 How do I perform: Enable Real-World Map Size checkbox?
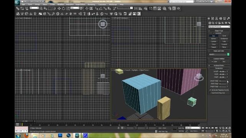tap(210, 93)
